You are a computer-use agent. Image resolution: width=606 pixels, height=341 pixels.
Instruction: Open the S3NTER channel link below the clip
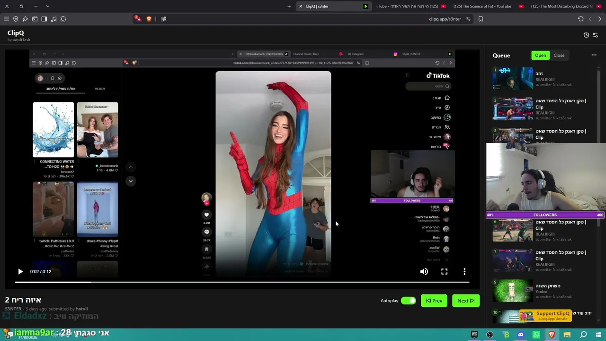tap(13, 309)
